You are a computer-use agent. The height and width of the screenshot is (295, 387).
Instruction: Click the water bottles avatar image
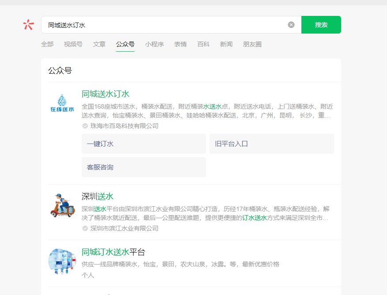tap(62, 261)
